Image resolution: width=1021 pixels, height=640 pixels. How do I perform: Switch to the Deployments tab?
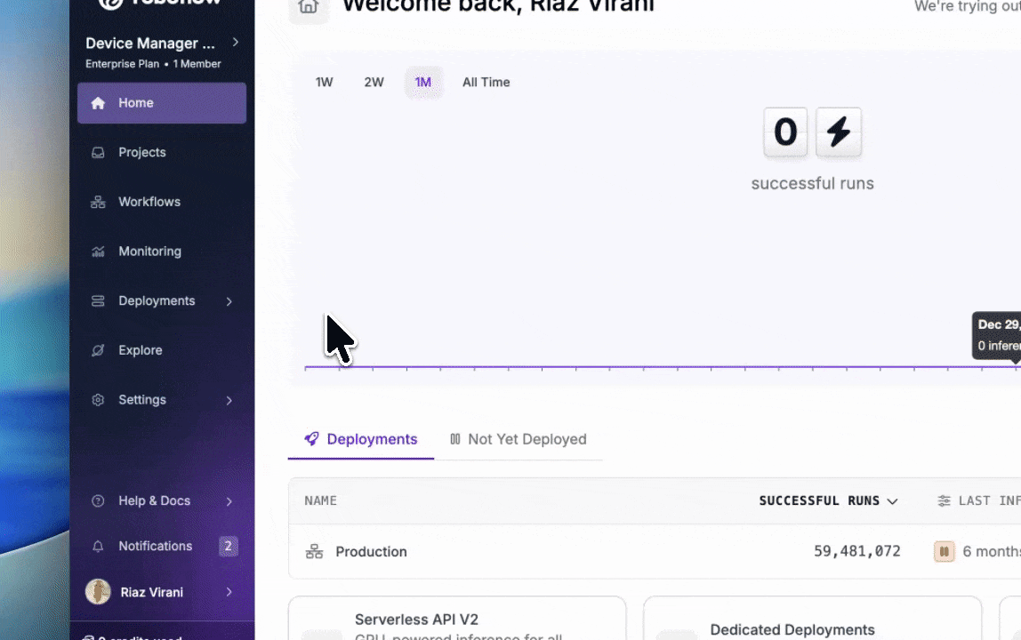(361, 439)
